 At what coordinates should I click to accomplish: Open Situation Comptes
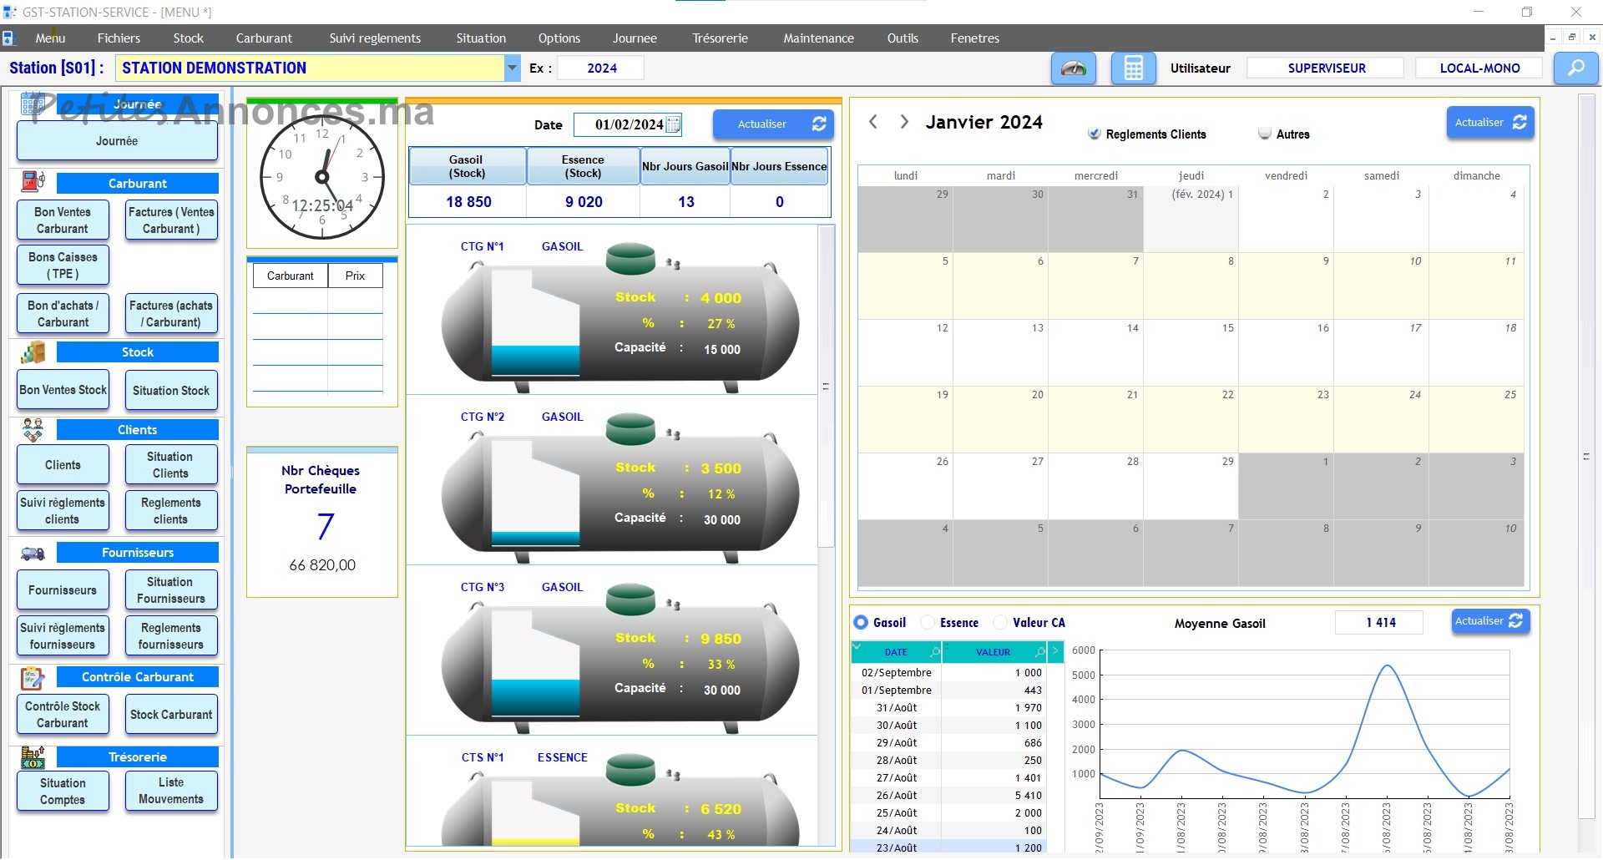63,792
